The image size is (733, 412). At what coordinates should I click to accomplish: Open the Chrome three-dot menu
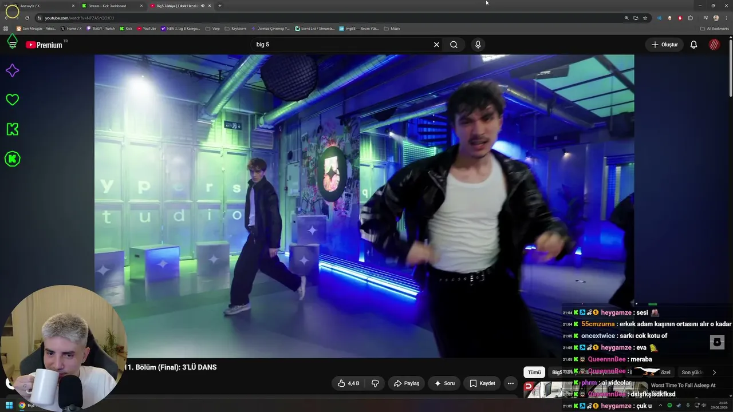pos(726,18)
